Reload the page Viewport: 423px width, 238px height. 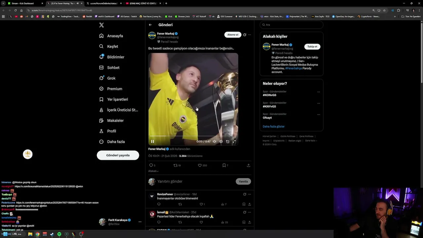click(x=15, y=10)
